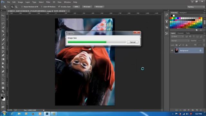The height and width of the screenshot is (116, 206).
Task: Close the open document tab
Action: (69, 11)
